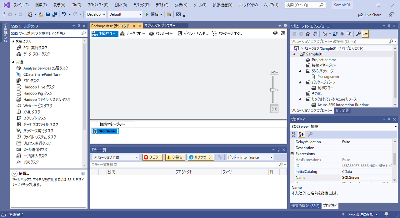Click the Clear Filter icon in Error List
Image resolution: width=400 pixels, height=218 pixels.
click(x=220, y=157)
